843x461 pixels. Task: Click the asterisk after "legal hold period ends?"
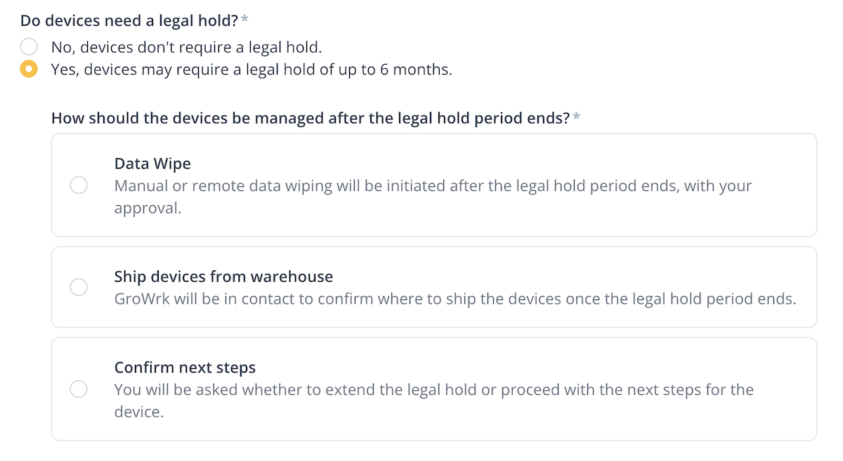point(577,117)
